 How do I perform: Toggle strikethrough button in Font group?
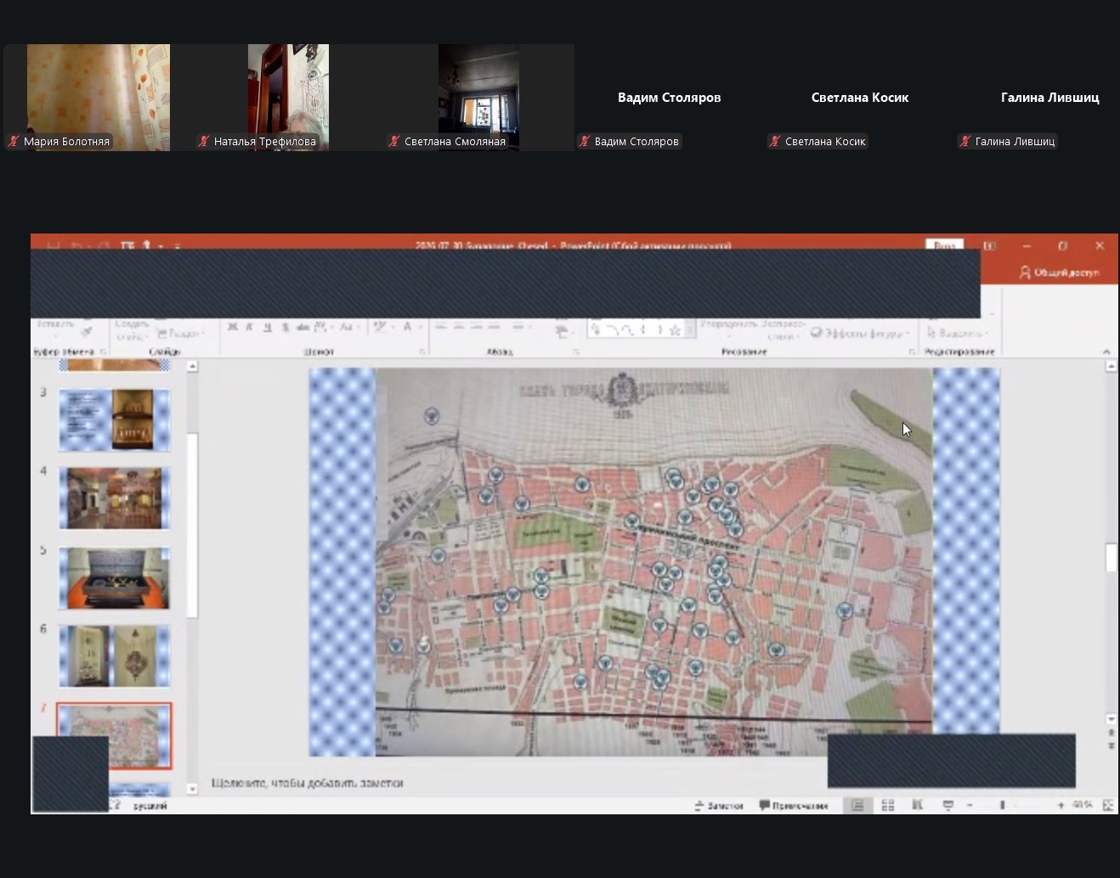pyautogui.click(x=302, y=327)
